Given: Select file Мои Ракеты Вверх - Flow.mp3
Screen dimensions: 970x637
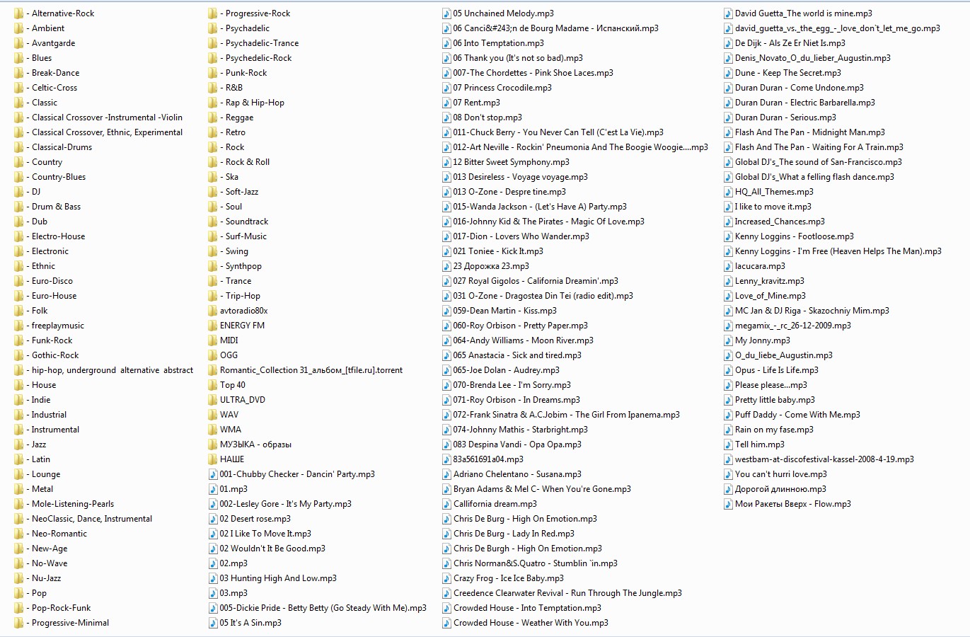Looking at the screenshot, I should point(793,504).
